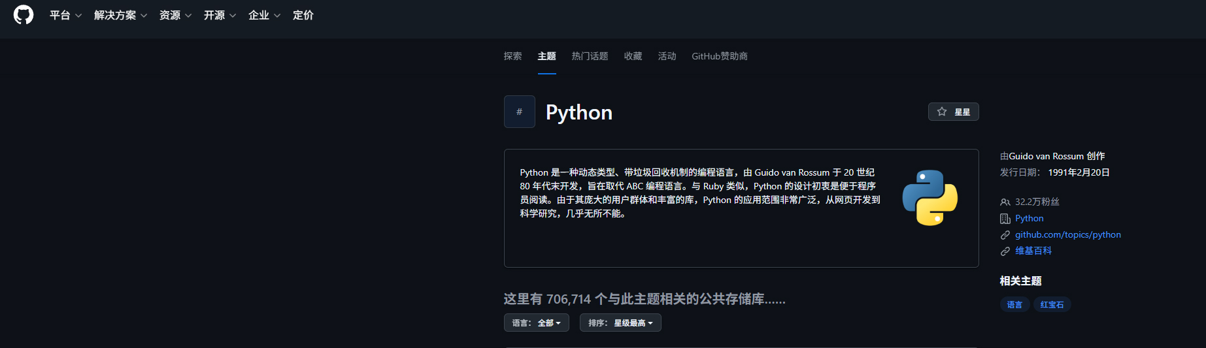Click the Python topic heading
Screen dimensions: 1206x348
(x=579, y=112)
